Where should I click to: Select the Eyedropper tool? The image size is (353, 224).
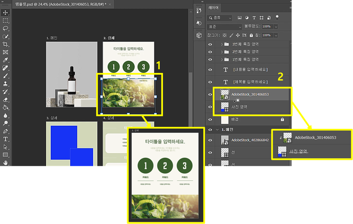click(5, 60)
